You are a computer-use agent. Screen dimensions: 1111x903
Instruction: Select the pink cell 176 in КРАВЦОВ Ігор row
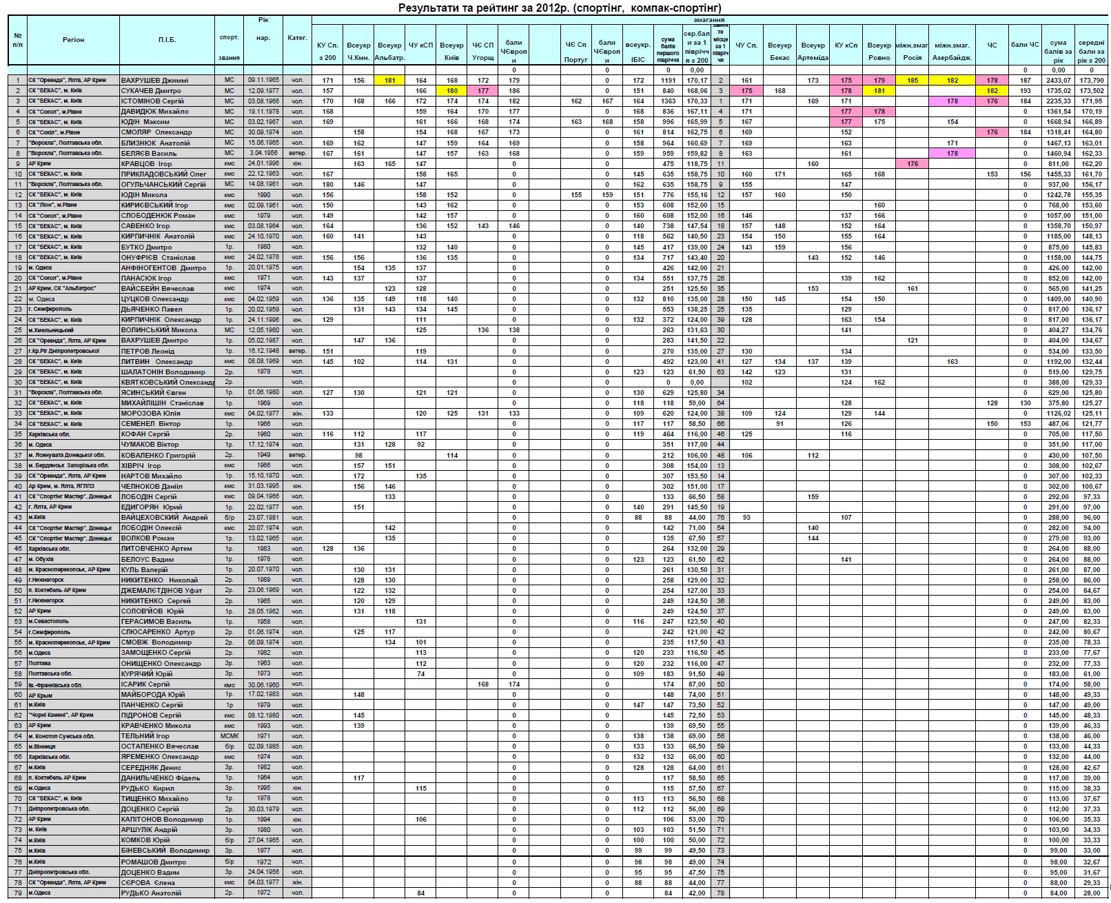click(x=912, y=164)
